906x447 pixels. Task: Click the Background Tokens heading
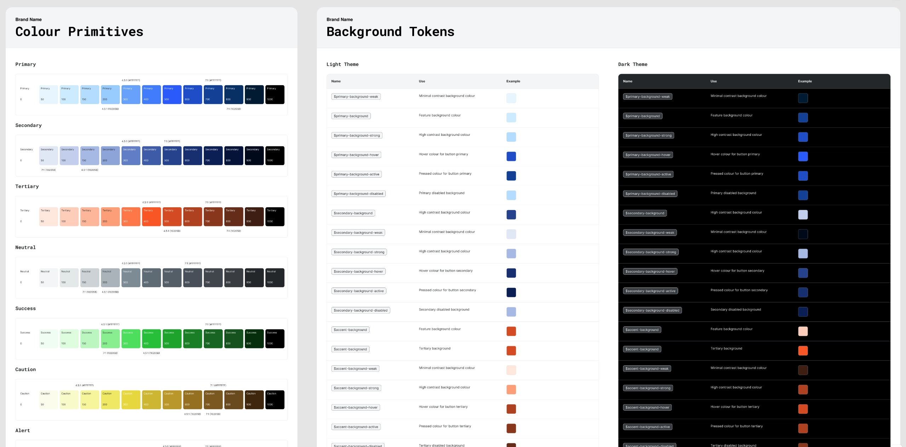(390, 32)
